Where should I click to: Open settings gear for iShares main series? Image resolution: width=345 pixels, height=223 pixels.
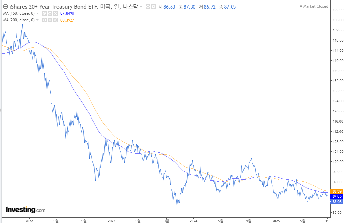[x=153, y=7]
